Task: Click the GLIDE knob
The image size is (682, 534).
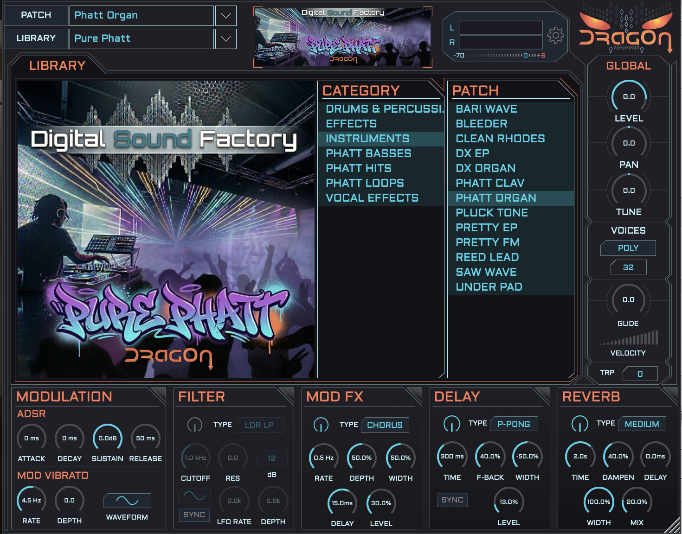Action: pyautogui.click(x=628, y=300)
